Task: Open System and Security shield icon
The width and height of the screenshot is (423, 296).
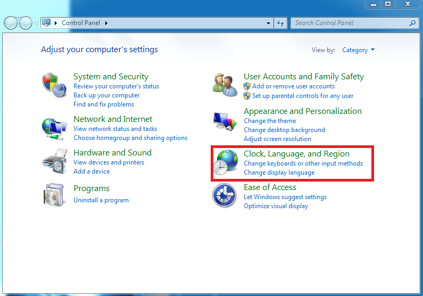Action: click(54, 85)
